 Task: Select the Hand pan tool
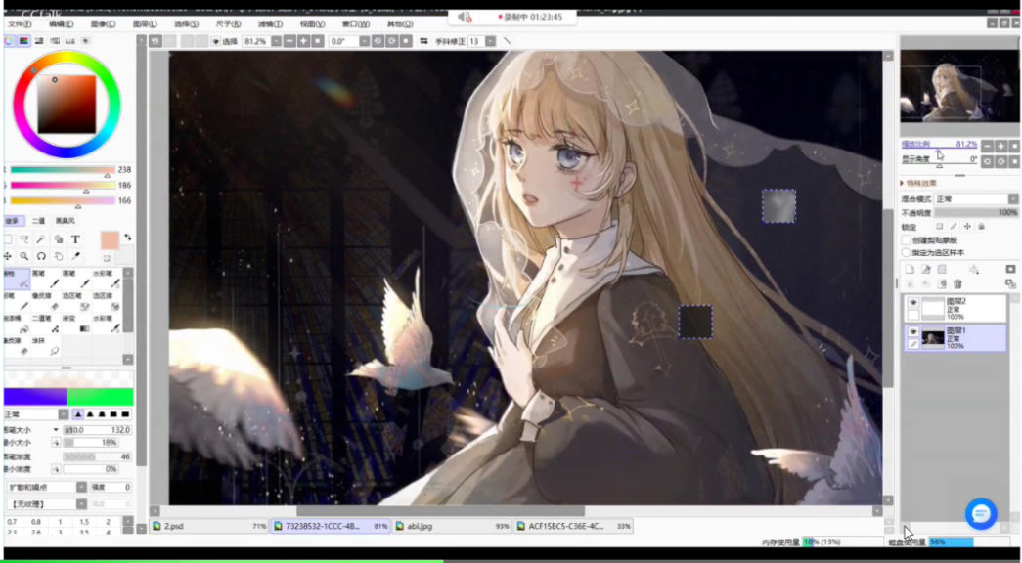pos(58,256)
